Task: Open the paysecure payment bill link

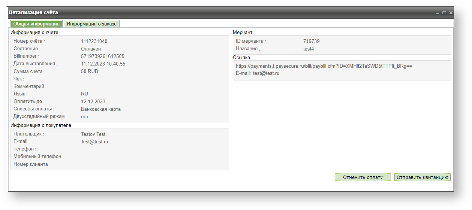Action: [324, 66]
